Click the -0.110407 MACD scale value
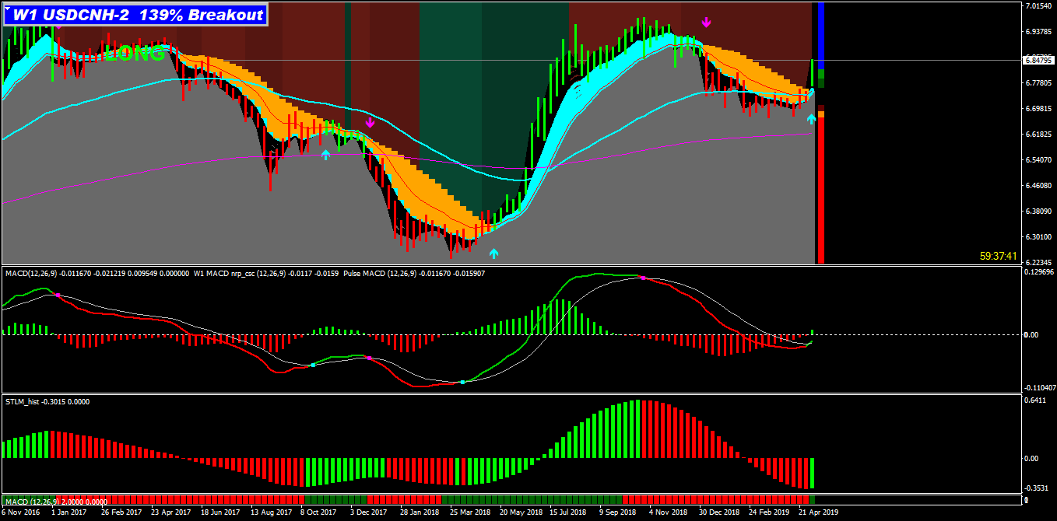This screenshot has height=521, width=1057. (1039, 387)
